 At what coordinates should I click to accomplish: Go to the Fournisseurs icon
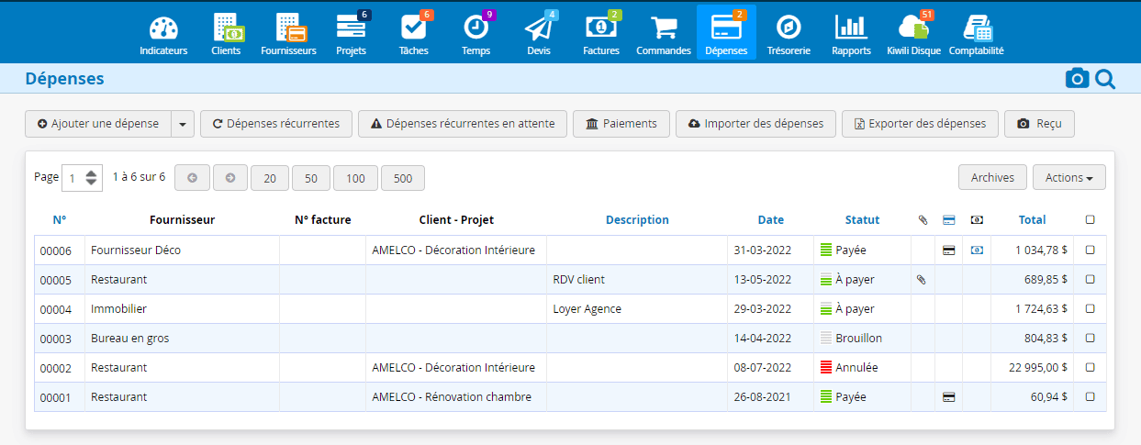tap(290, 28)
